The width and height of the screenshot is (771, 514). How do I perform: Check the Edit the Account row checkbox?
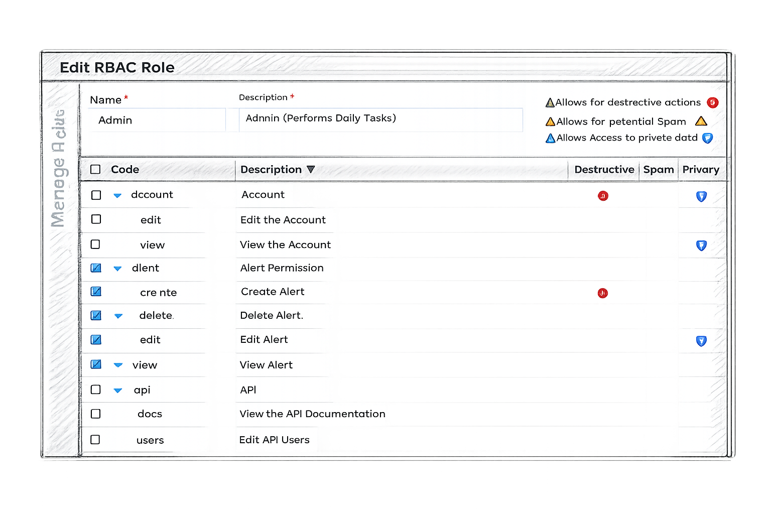96,219
